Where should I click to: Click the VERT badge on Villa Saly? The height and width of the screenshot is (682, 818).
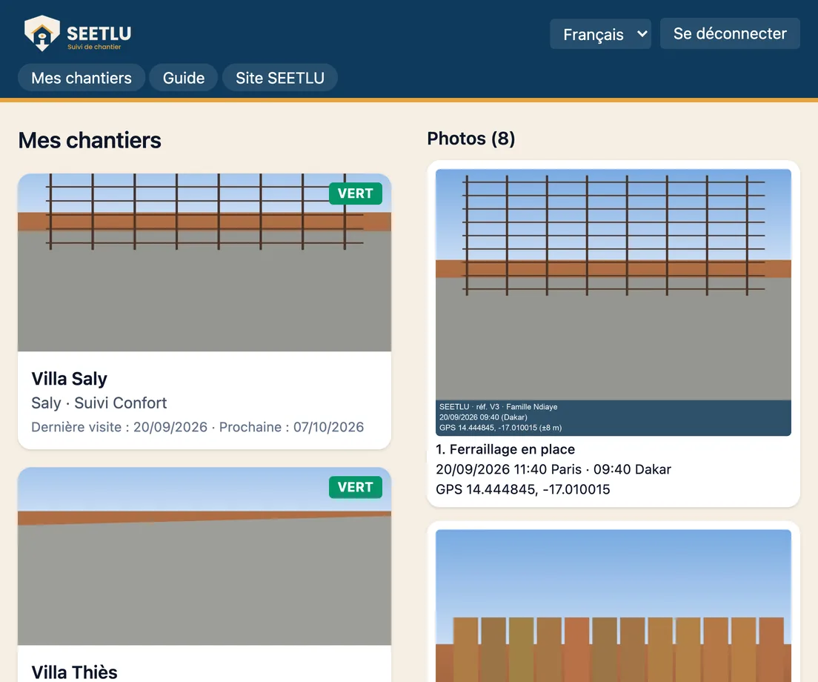pos(355,193)
